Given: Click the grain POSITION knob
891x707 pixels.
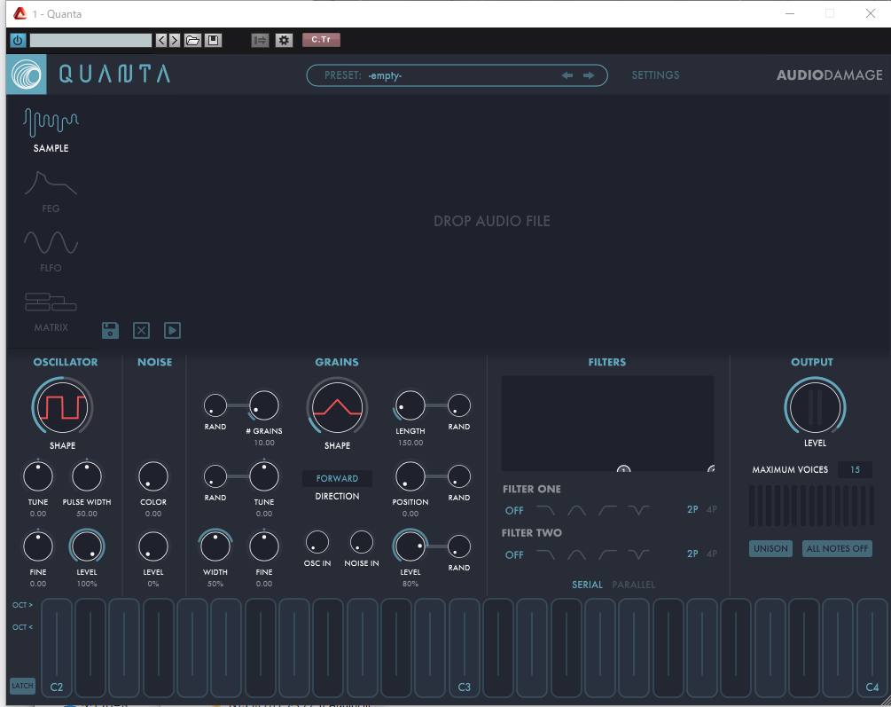Looking at the screenshot, I should point(410,476).
